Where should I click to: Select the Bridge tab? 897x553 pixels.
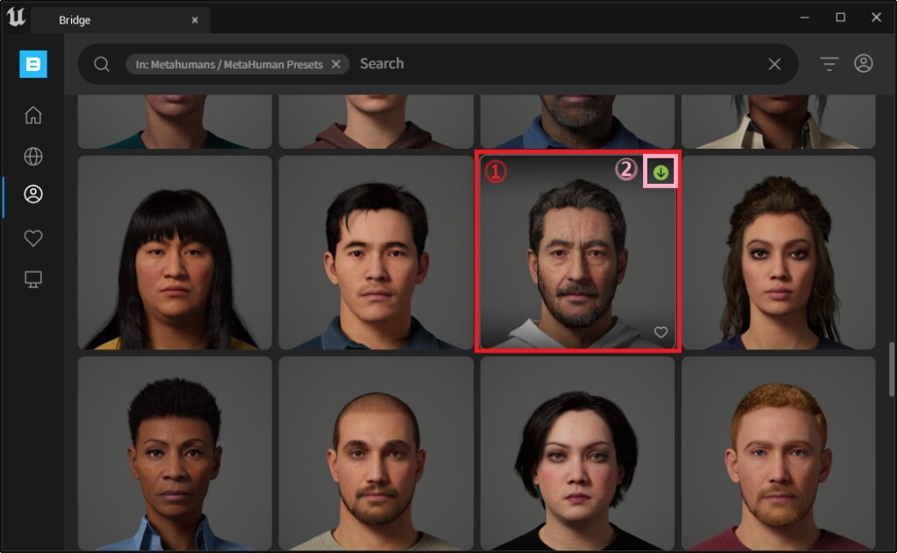click(x=121, y=20)
